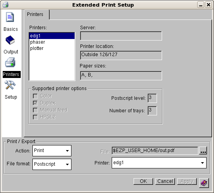
Task: Open the Output page book icon
Action: 10,40
